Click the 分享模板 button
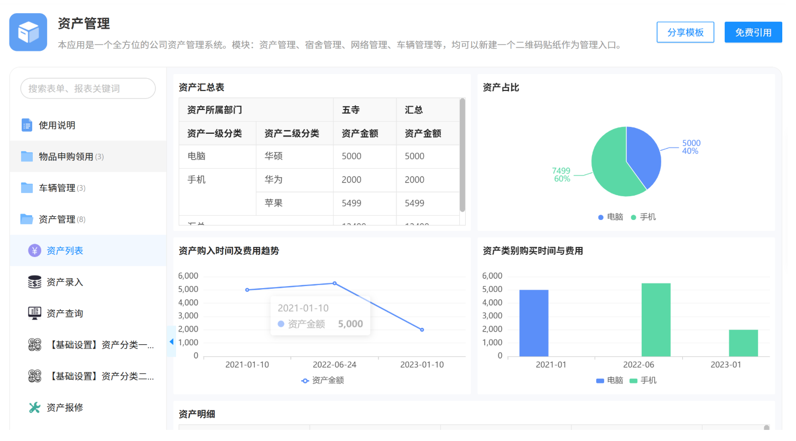This screenshot has width=796, height=441. [x=685, y=32]
